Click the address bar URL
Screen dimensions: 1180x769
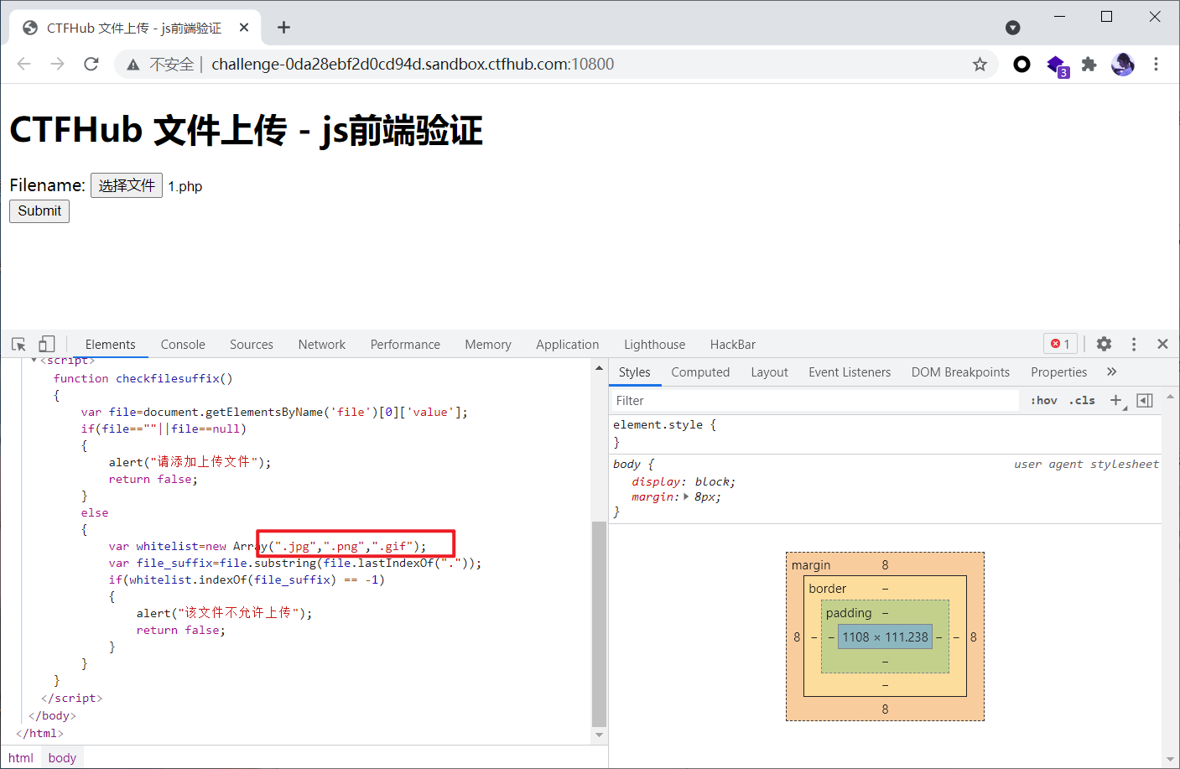[413, 65]
